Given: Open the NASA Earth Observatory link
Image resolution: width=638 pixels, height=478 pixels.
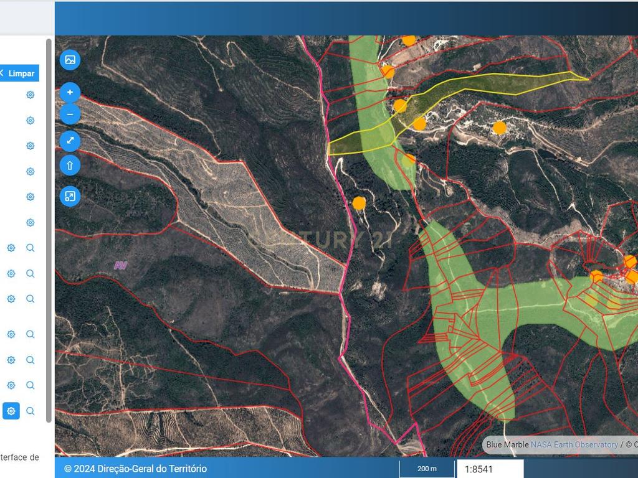Looking at the screenshot, I should pyautogui.click(x=574, y=444).
